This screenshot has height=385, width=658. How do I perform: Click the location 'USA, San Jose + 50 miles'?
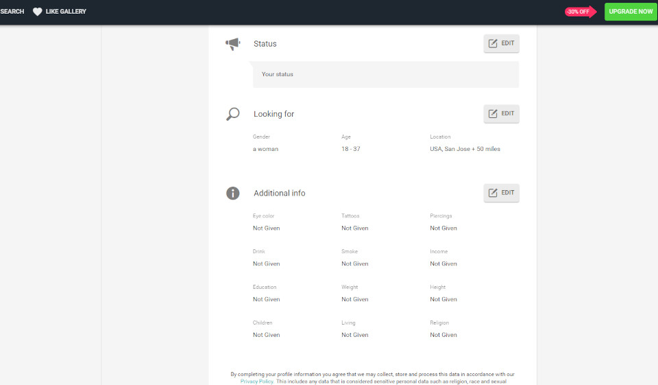[x=465, y=149]
